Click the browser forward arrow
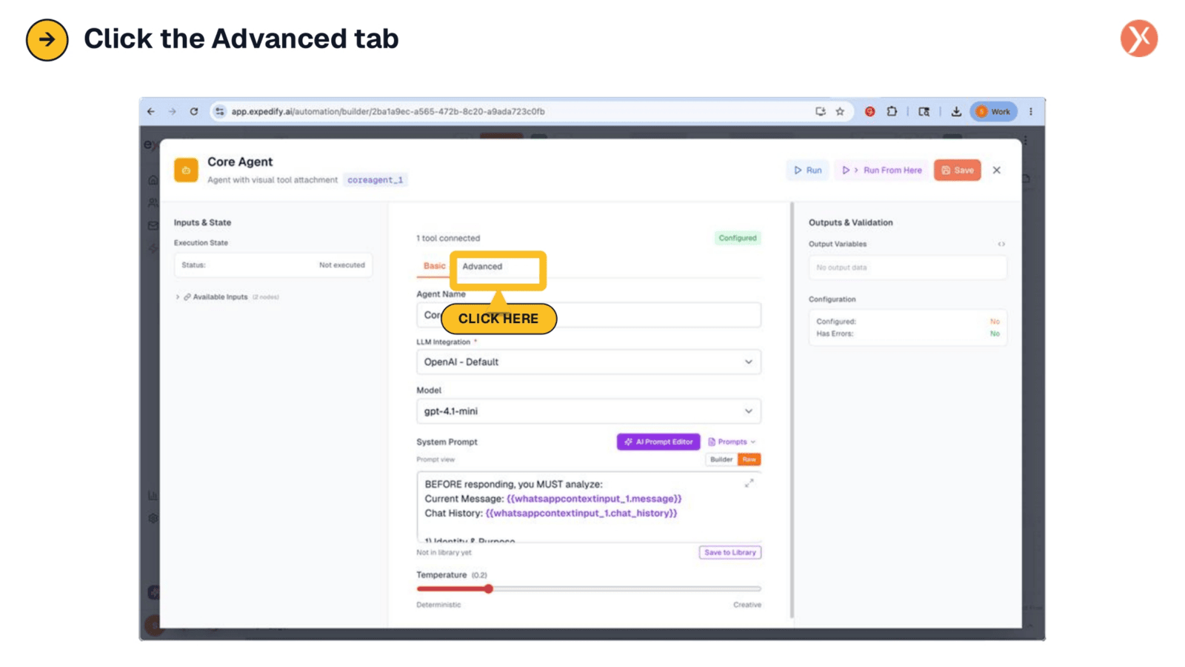Image resolution: width=1185 pixels, height=667 pixels. click(173, 111)
